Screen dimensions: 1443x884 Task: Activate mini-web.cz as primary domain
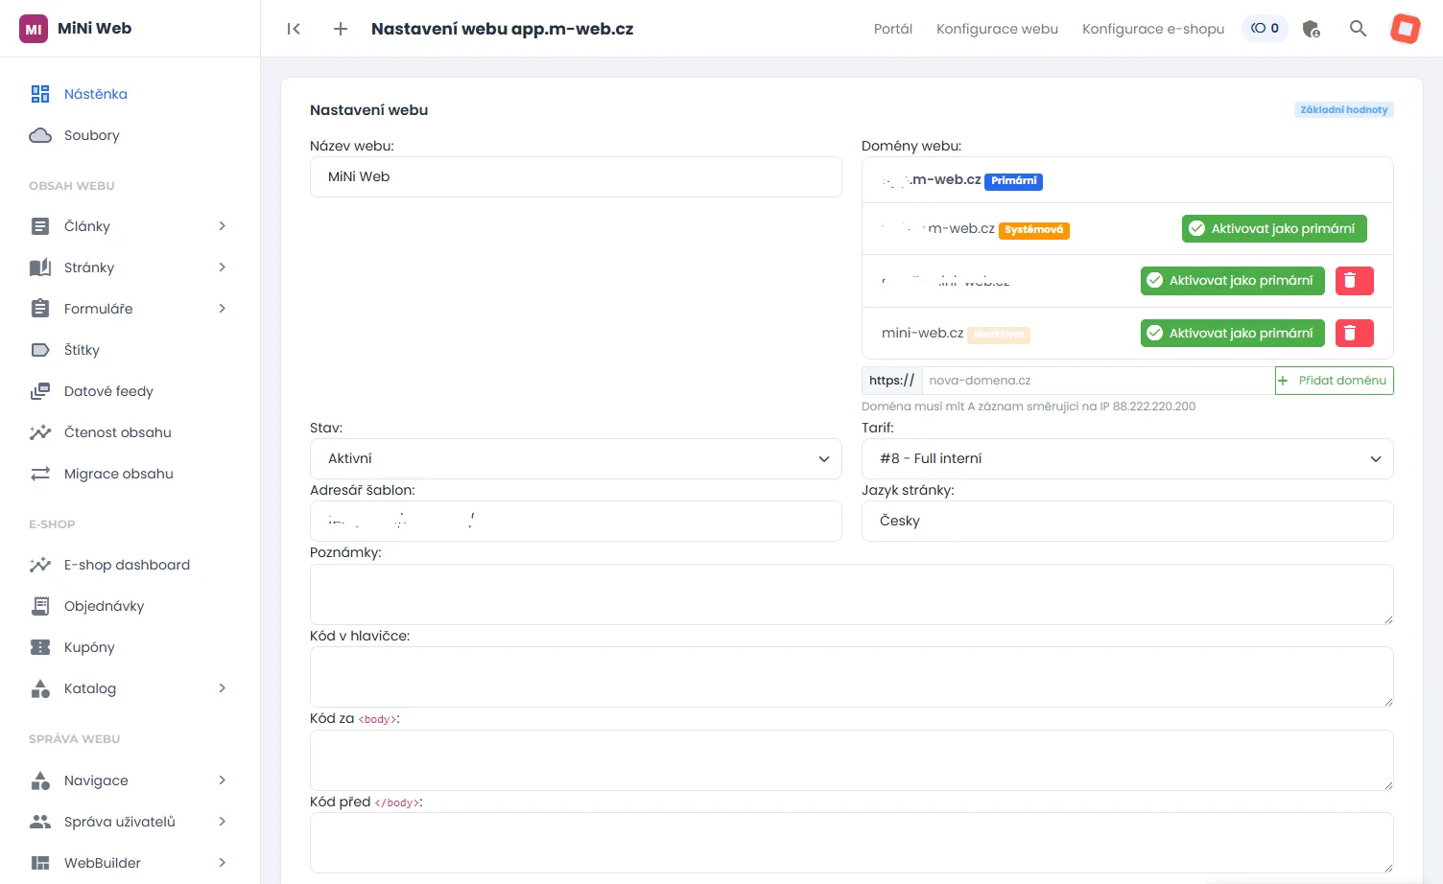pyautogui.click(x=1233, y=333)
